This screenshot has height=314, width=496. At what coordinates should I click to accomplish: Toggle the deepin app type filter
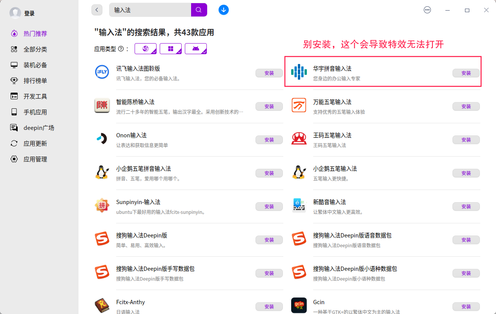pos(145,49)
